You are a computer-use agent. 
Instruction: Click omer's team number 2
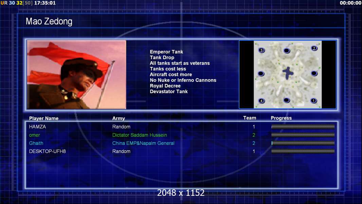[254, 135]
